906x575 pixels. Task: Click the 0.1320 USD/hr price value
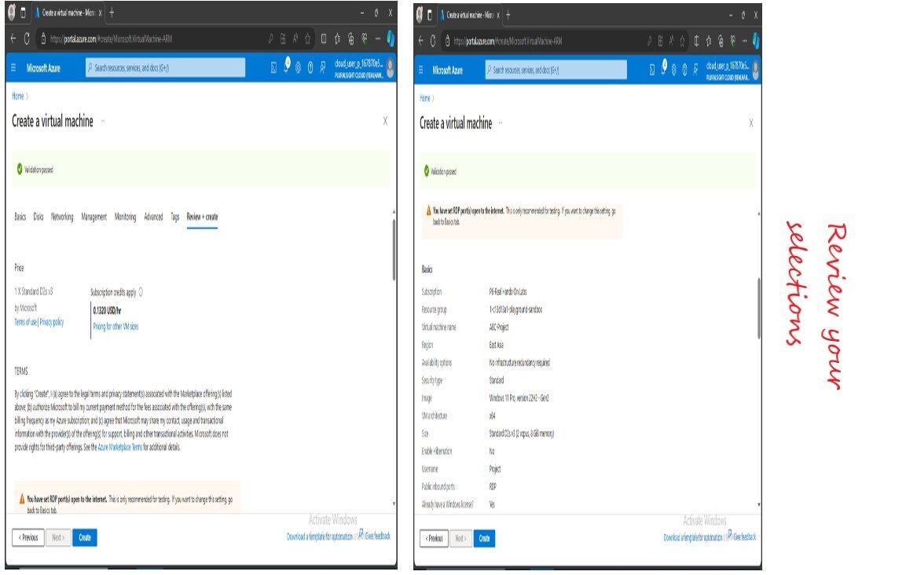[x=107, y=310]
